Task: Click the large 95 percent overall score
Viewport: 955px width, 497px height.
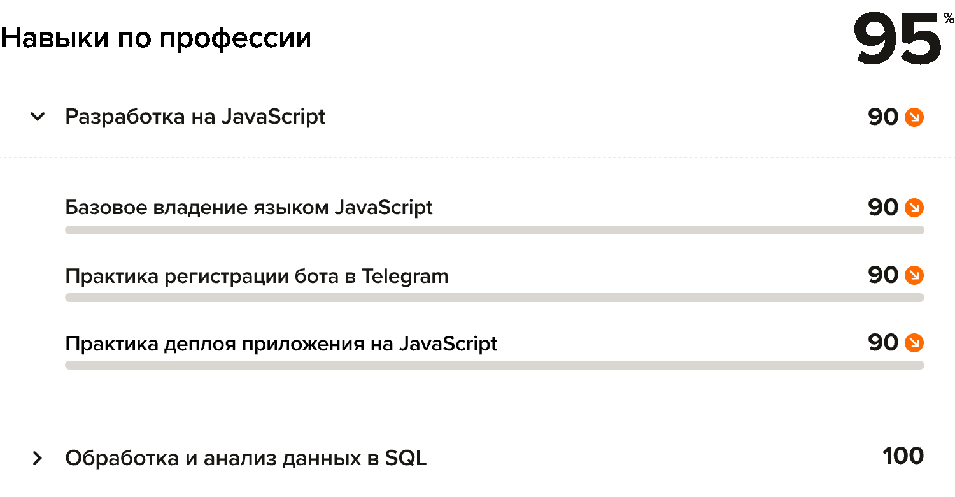Action: pos(897,40)
